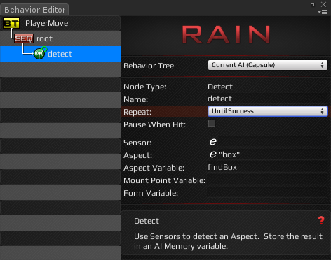Click the red SEQ sequencer icon

pyautogui.click(x=24, y=38)
